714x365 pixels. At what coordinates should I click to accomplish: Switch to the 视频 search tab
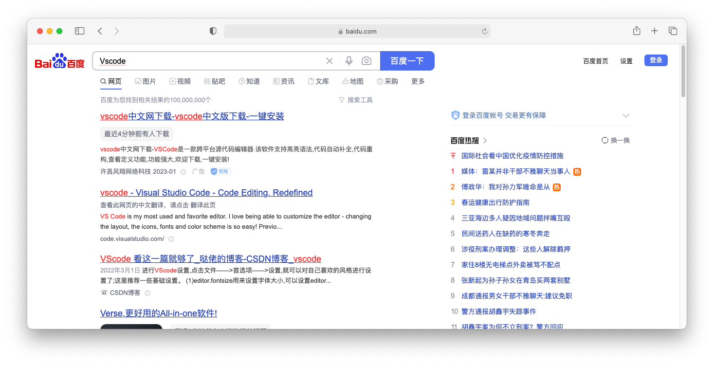coord(180,81)
